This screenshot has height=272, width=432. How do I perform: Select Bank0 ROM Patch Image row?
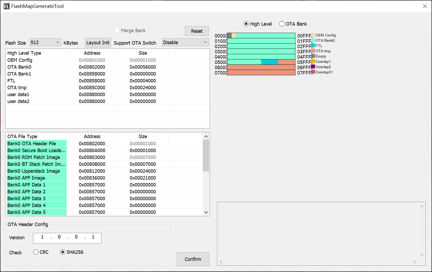(104, 157)
